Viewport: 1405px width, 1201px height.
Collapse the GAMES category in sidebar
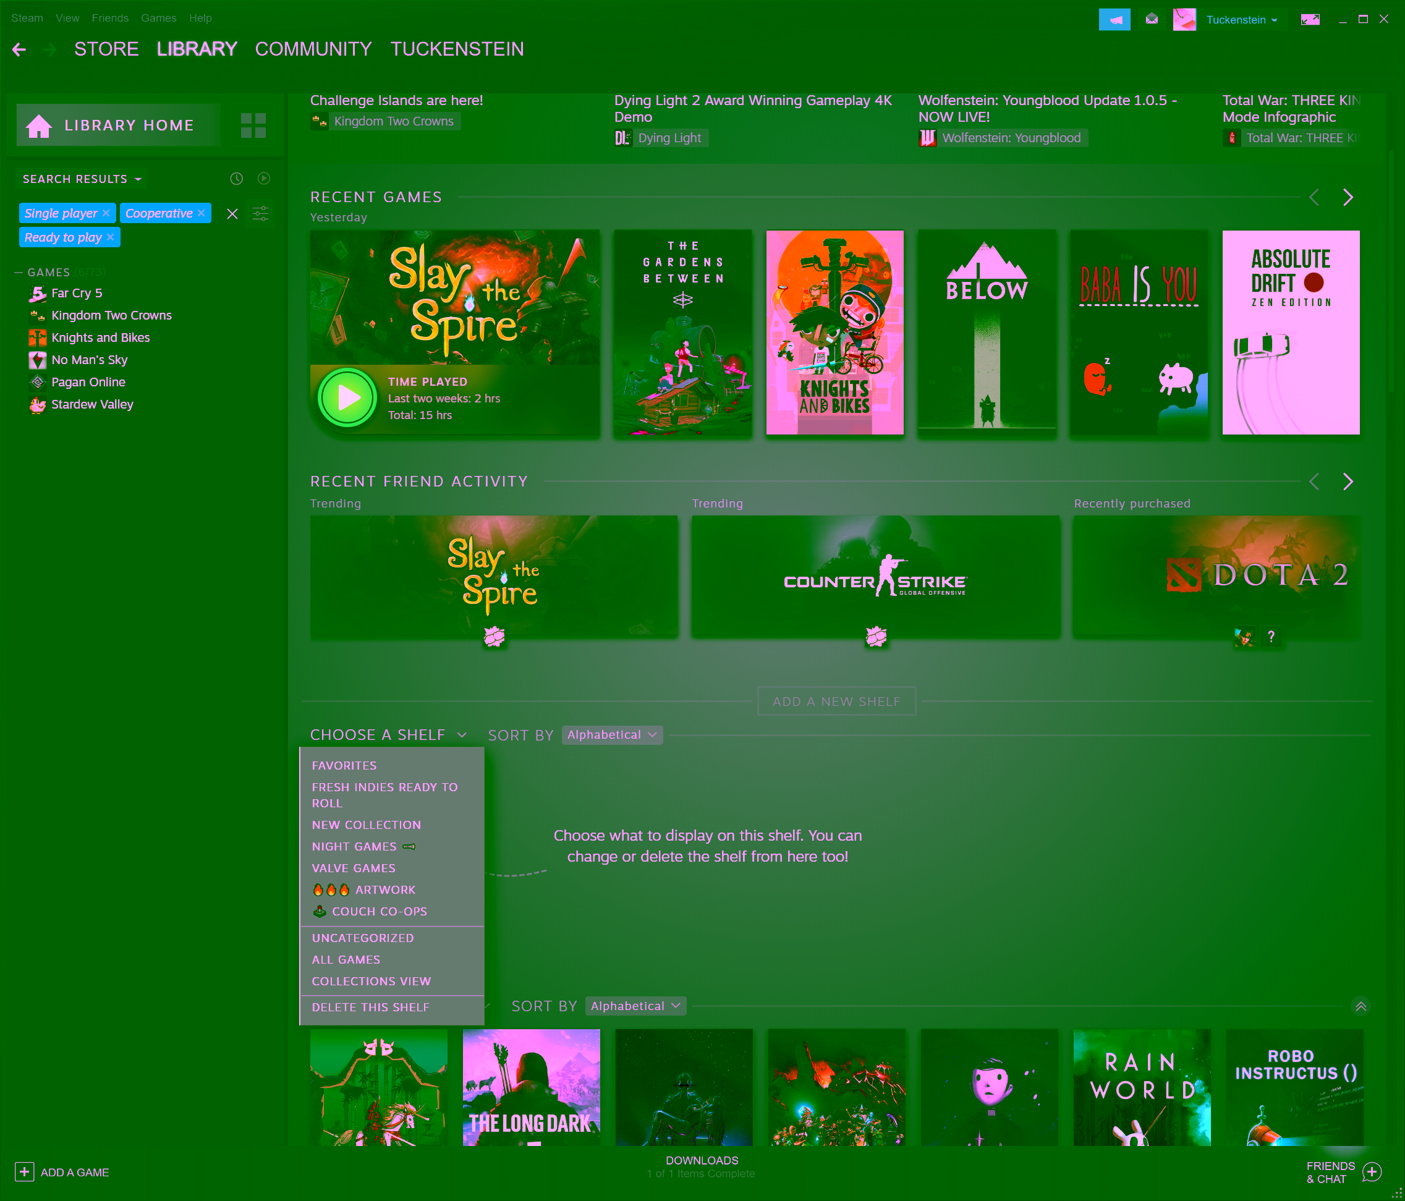19,273
